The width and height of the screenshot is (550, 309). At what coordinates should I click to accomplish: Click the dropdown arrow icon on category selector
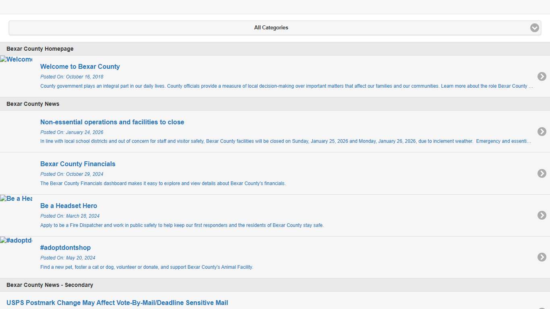pyautogui.click(x=534, y=28)
